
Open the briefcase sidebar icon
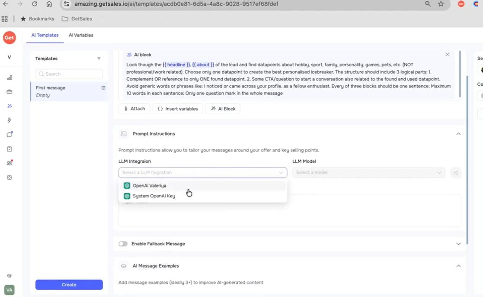point(9,92)
